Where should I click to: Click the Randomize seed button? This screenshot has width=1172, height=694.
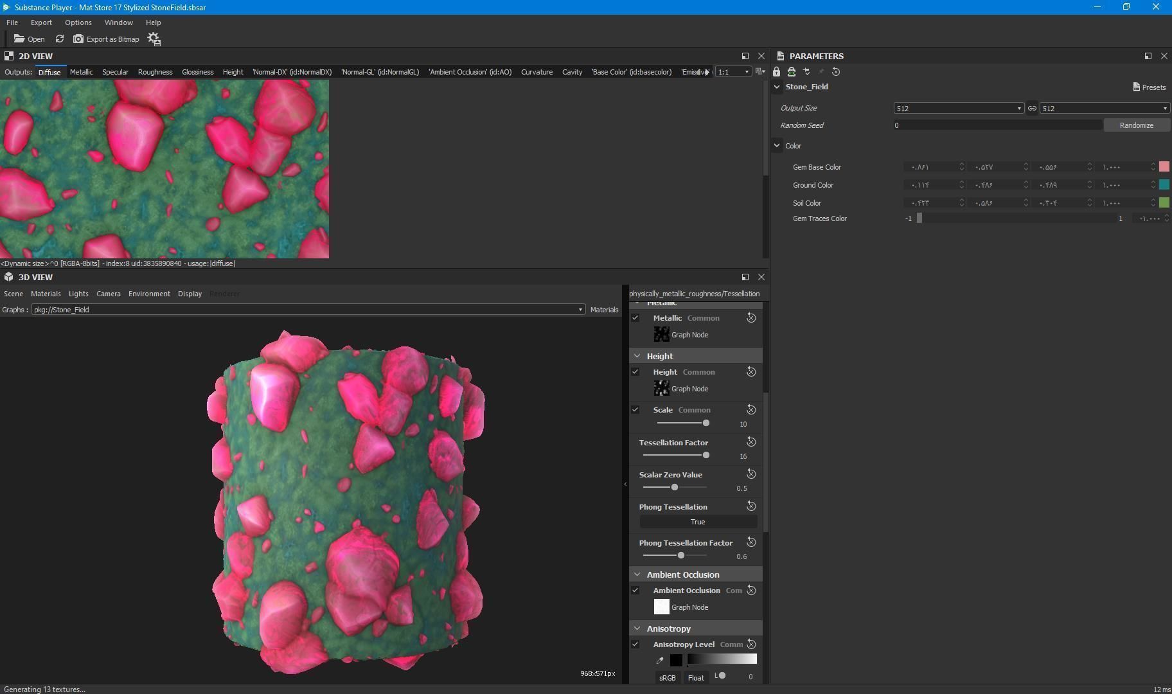(x=1136, y=125)
